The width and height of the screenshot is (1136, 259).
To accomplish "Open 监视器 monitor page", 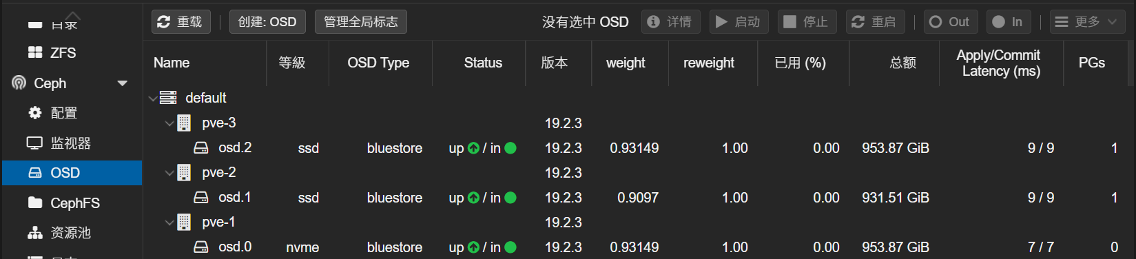I will coord(72,143).
